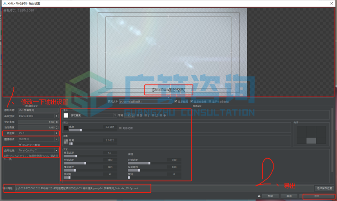Click the 设定宽度 1,920 stepper arrows
Image resolution: width=337 pixels, height=201 pixels.
point(57,122)
